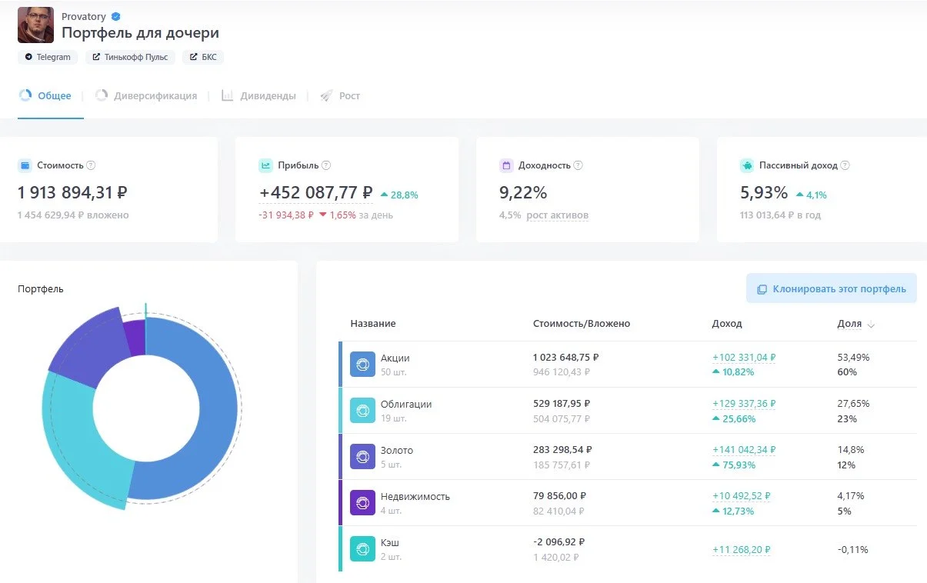Switch to the Рост tab

point(341,96)
